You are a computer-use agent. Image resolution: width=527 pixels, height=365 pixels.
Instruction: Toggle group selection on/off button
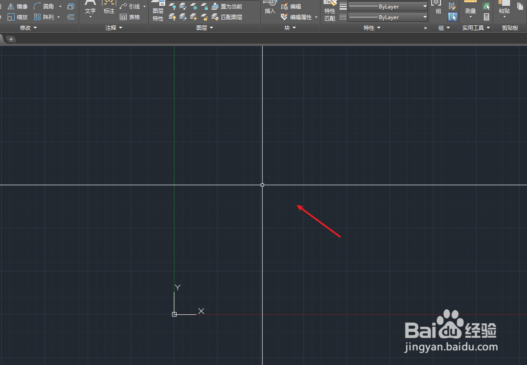tap(452, 17)
